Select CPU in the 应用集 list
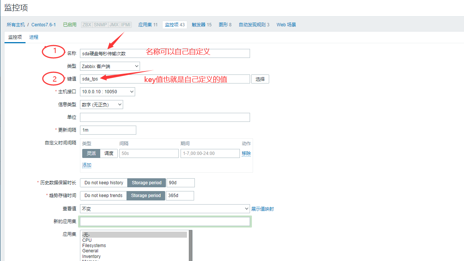This screenshot has height=261, width=464. (134, 240)
